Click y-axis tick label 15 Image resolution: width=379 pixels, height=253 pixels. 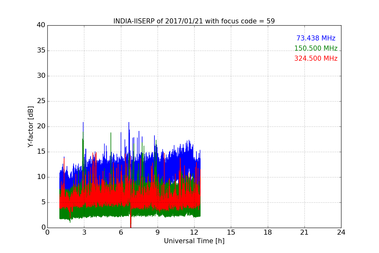point(41,152)
